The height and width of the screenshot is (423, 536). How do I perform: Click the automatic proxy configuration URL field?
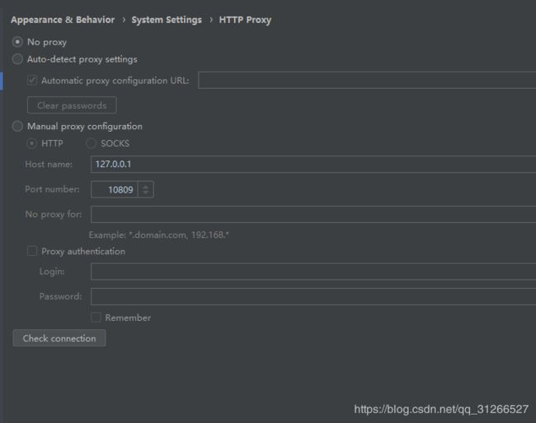[367, 80]
